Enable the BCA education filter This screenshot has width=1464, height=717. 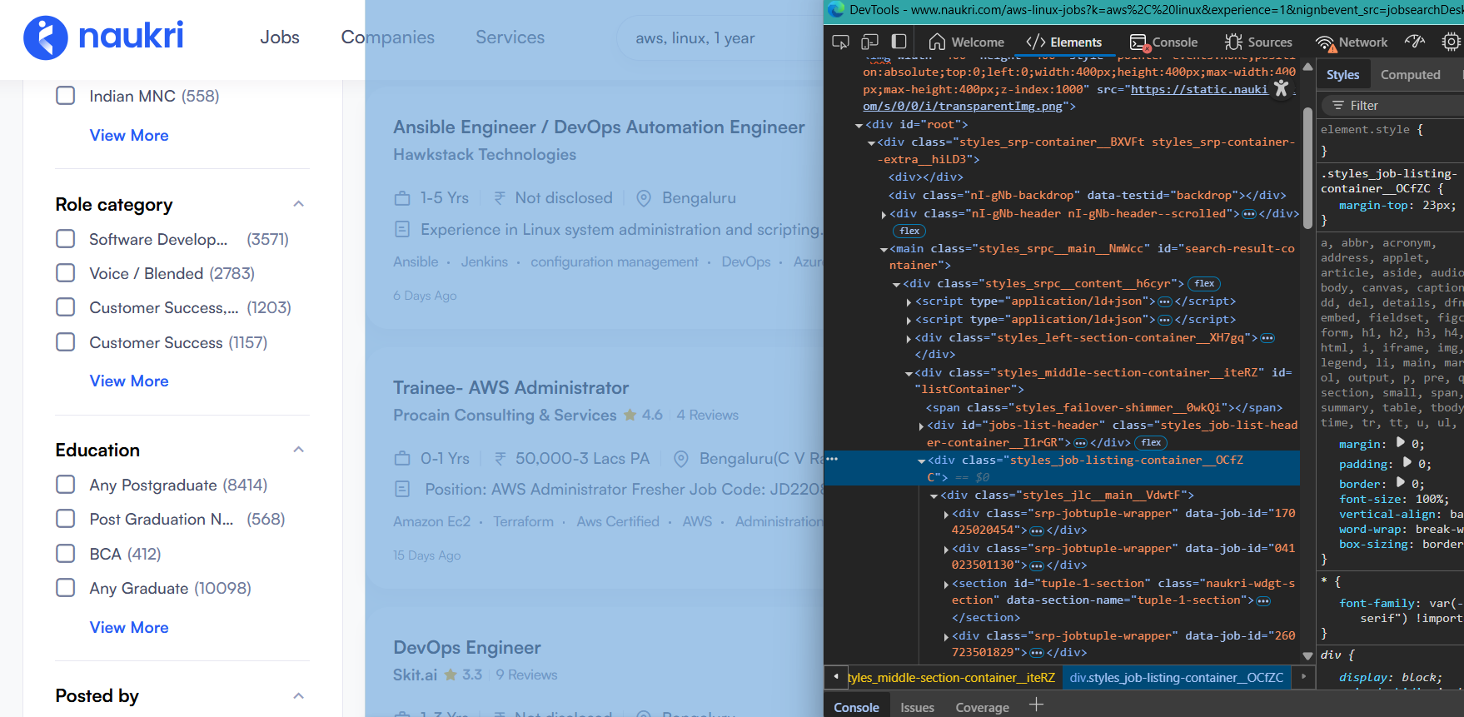[x=66, y=554]
